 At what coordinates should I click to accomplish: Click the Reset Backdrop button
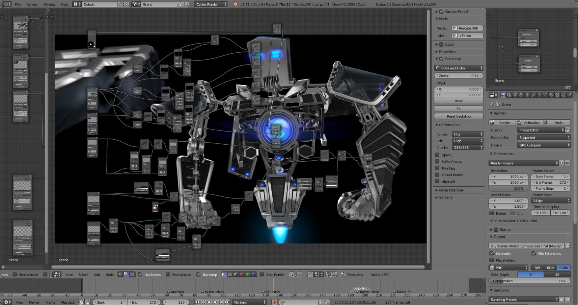point(458,116)
